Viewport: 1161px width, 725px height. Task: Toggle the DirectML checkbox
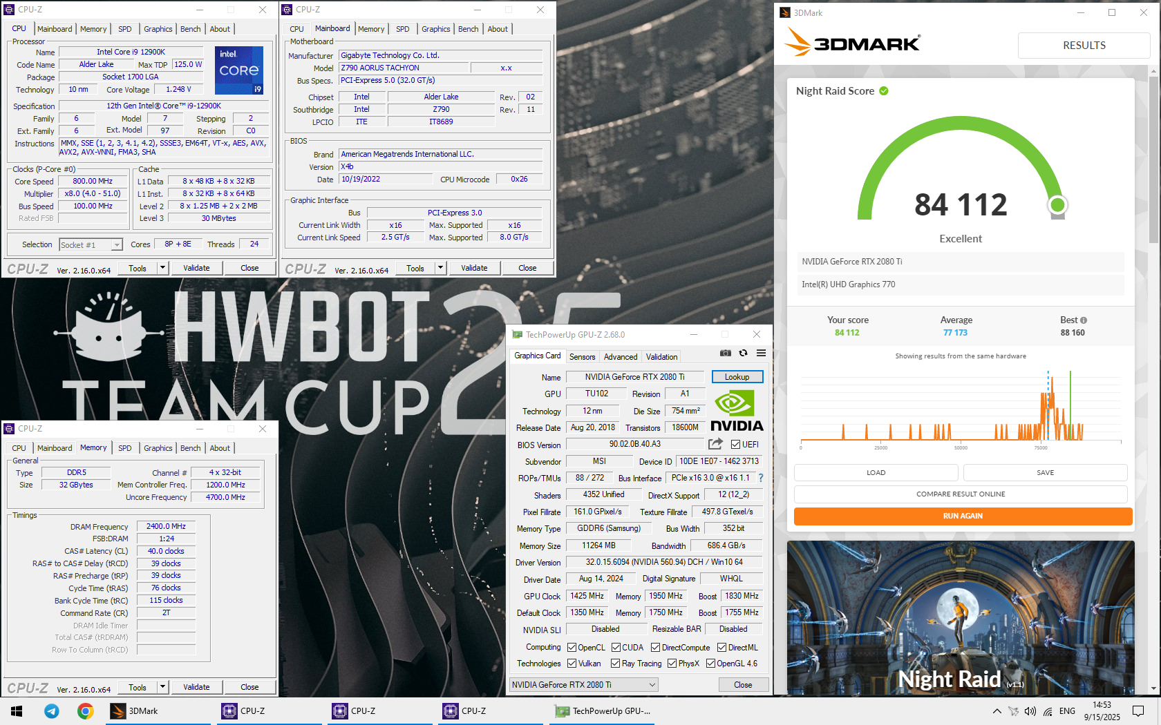coord(721,648)
